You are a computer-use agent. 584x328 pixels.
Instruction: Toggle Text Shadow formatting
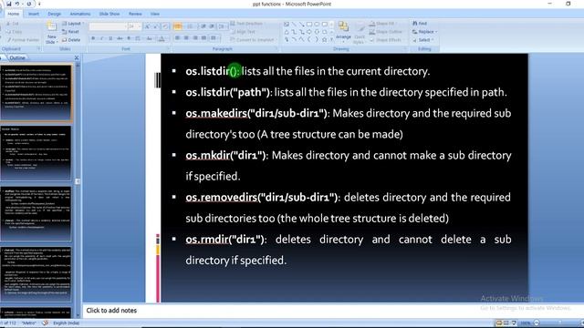[129, 38]
